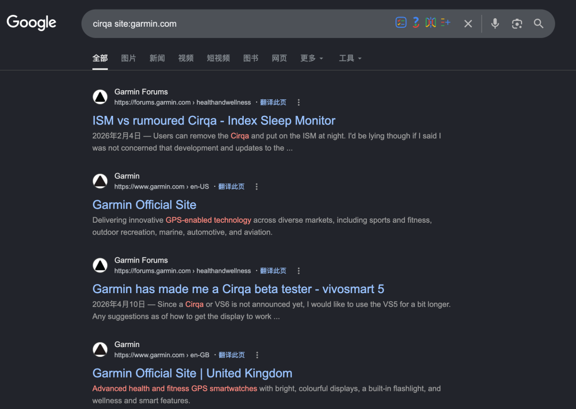Clear the search query with the X
This screenshot has width=576, height=409.
(x=468, y=23)
